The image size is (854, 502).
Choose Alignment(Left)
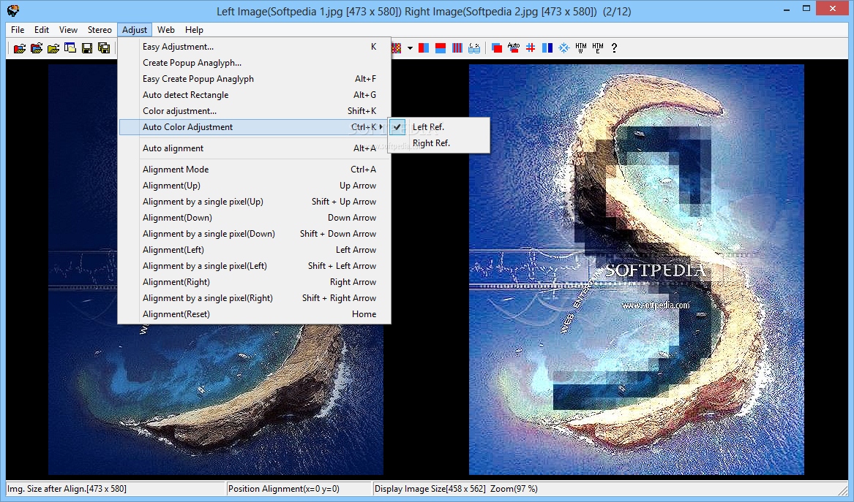(255, 250)
